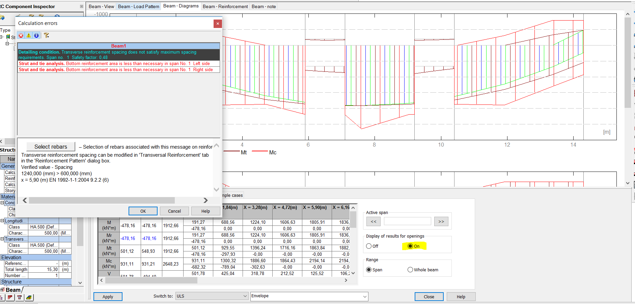Close the Calculation errors dialog
Viewport: 635px width, 304px height.
218,24
